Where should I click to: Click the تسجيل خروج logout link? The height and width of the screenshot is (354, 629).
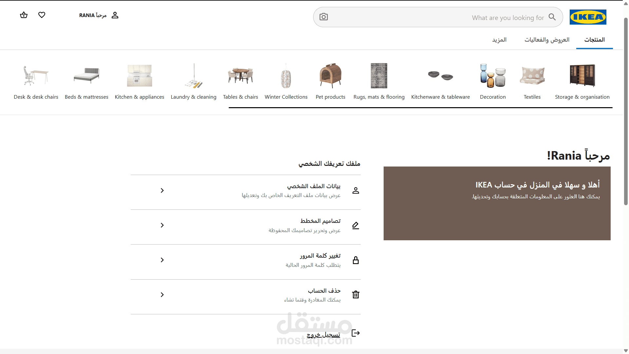click(x=323, y=335)
